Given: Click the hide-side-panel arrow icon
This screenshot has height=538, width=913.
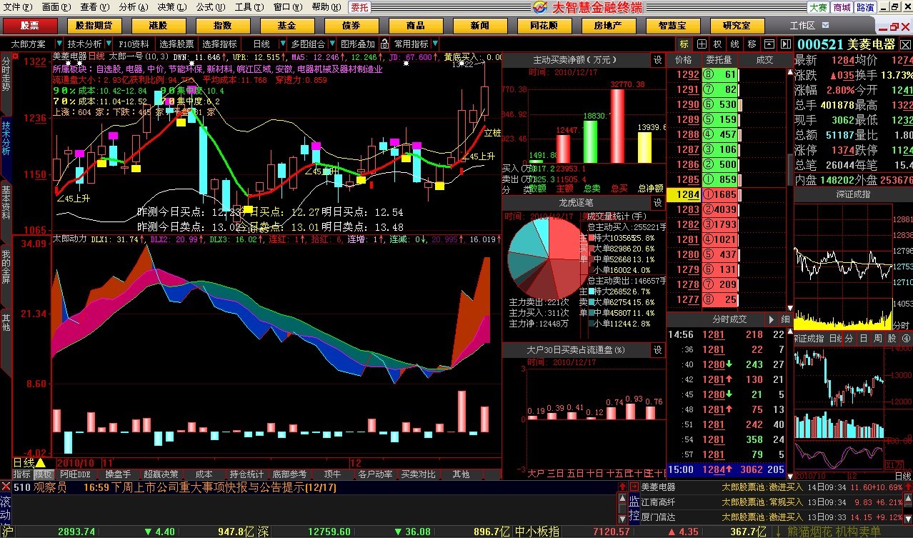Looking at the screenshot, I should click(784, 44).
